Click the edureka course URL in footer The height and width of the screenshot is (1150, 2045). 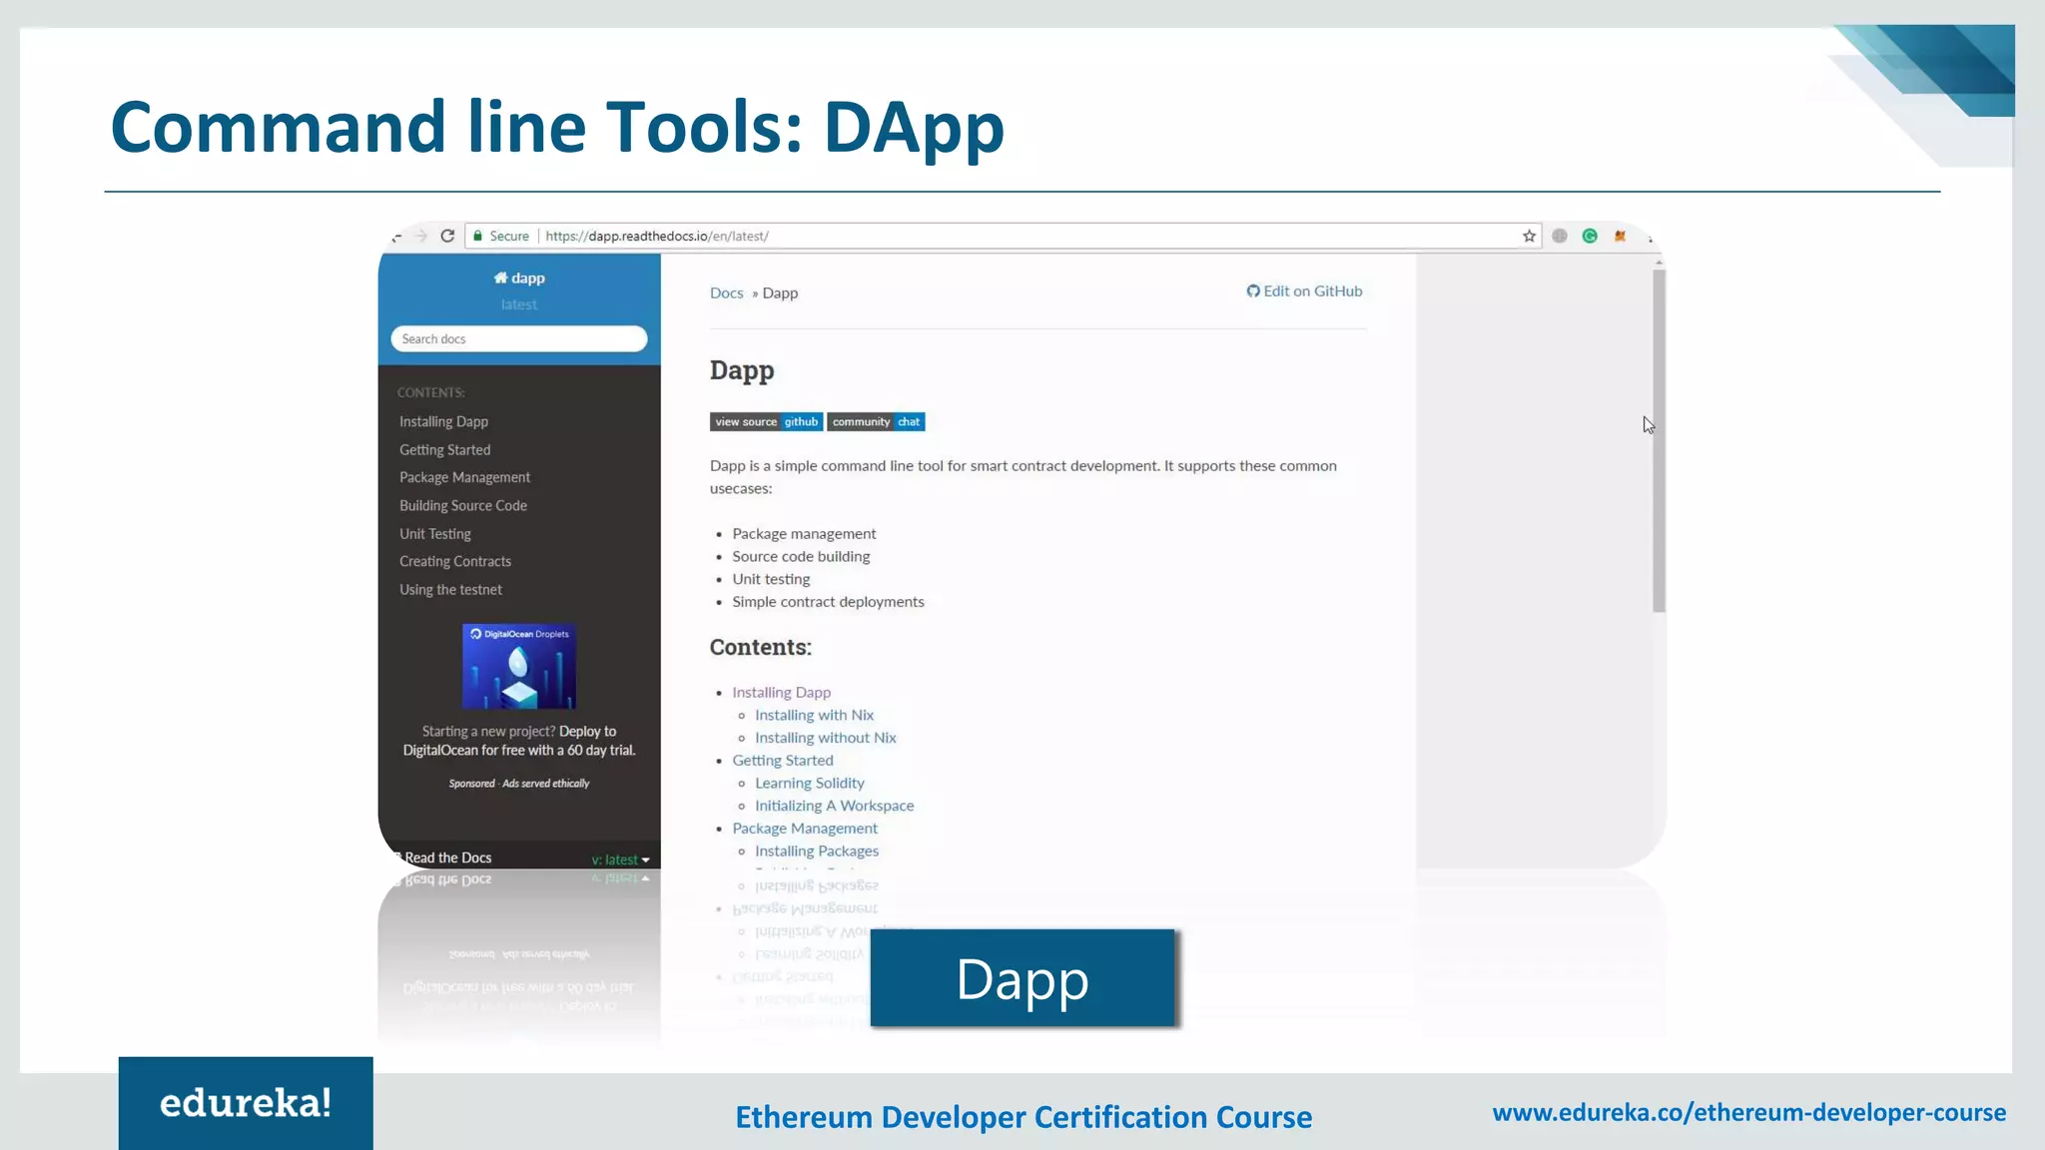pos(1749,1112)
